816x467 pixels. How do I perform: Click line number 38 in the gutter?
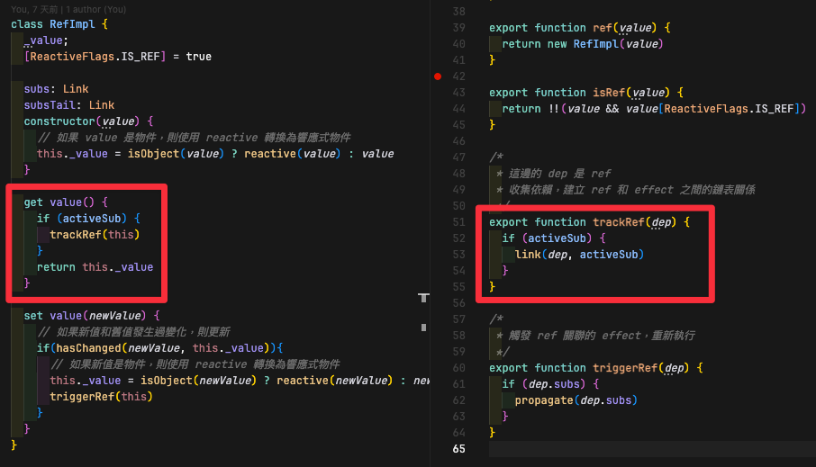click(x=458, y=12)
